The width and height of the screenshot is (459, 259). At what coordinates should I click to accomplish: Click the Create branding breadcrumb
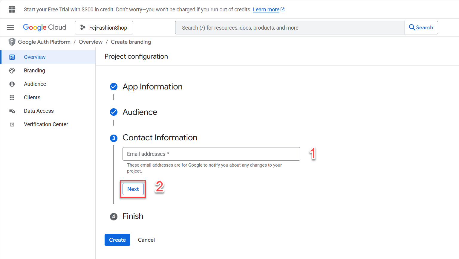131,42
